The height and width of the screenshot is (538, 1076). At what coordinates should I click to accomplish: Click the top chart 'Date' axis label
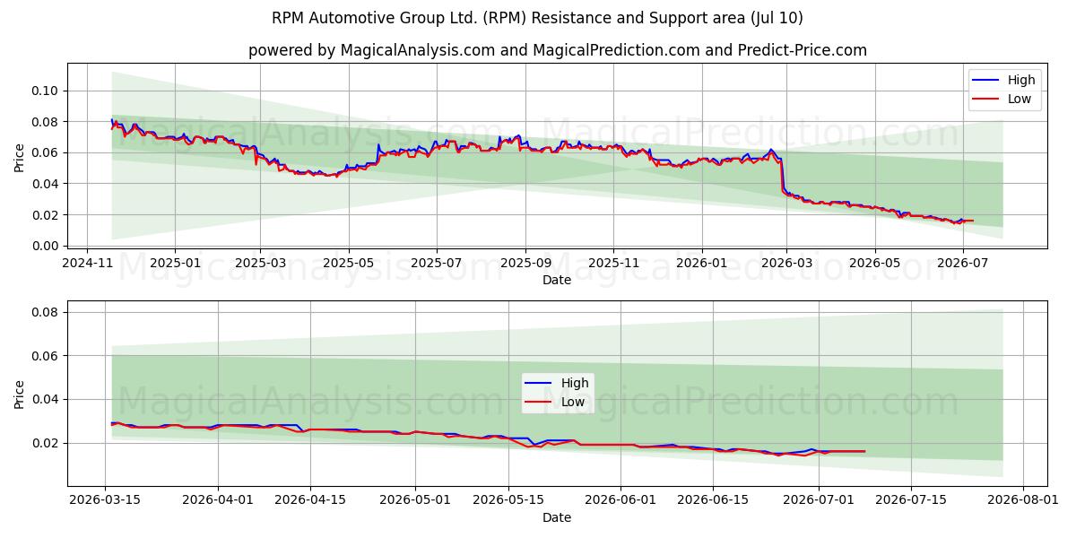click(557, 281)
